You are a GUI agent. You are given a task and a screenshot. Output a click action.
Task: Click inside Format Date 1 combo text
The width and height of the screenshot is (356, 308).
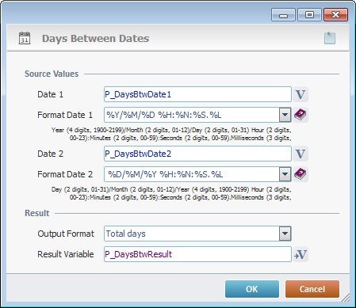coord(192,115)
